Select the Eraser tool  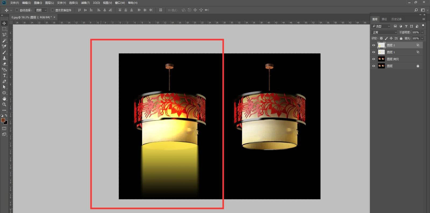4,64
